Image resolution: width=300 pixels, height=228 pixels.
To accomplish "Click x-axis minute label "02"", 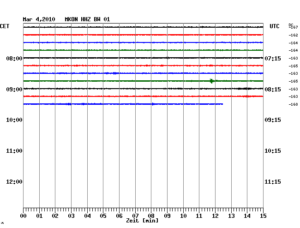I will tap(55, 216).
